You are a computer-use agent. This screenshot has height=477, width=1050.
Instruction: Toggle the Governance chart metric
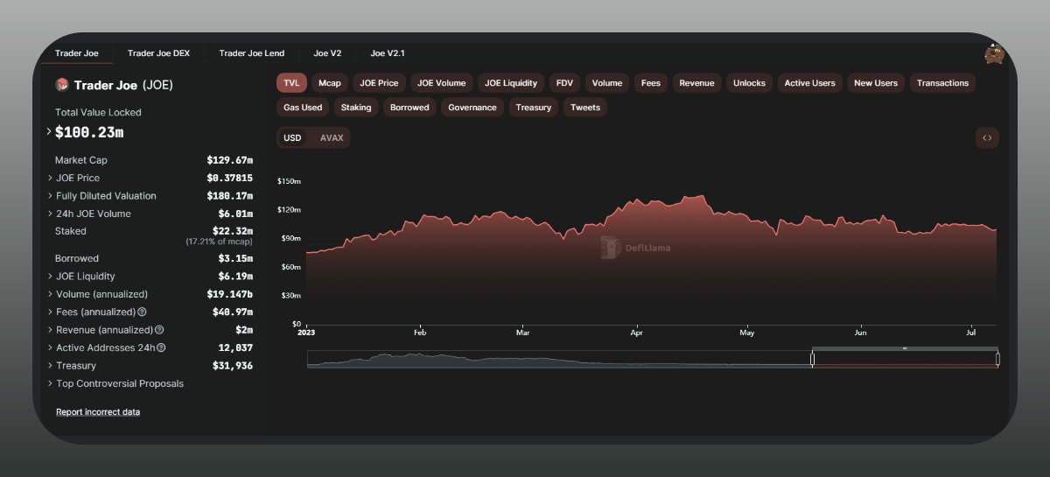[x=472, y=108]
